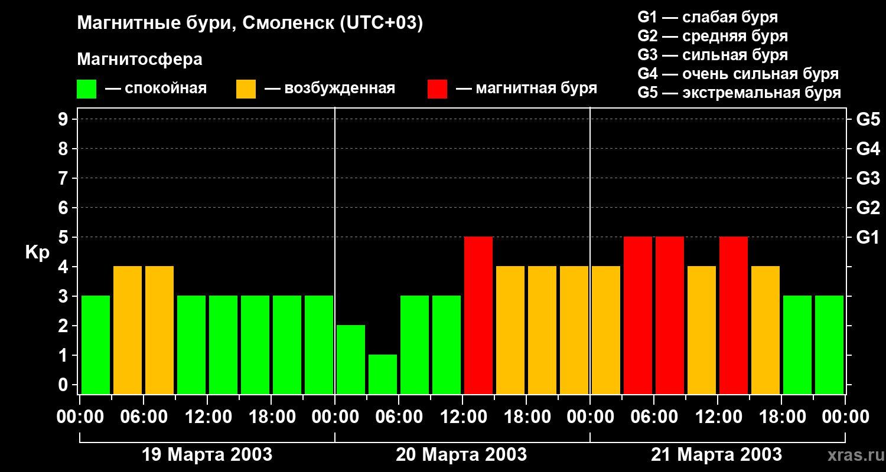
Task: Click the first orange Kp 4 bar on 19 March
Action: coord(128,330)
